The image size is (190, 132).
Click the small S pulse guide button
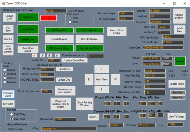(x=42, y=55)
